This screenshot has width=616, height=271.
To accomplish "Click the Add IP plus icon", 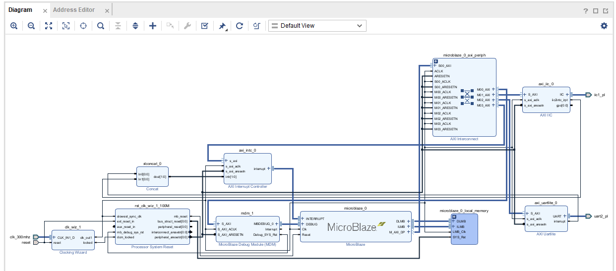I will click(x=153, y=26).
